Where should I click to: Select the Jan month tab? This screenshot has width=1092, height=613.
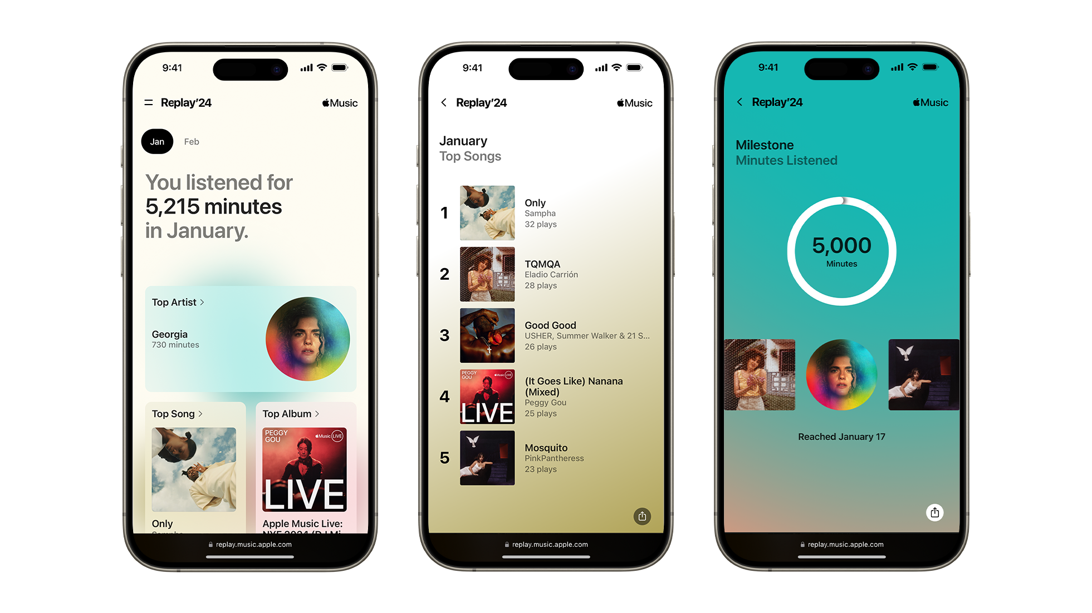pos(156,140)
